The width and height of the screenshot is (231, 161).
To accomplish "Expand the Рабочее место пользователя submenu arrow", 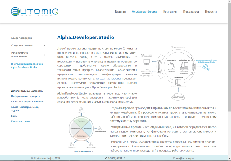I will click(44, 55).
